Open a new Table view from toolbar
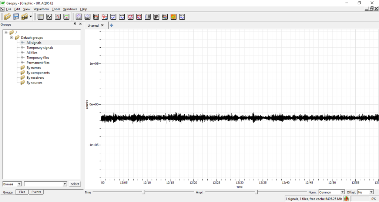The width and height of the screenshot is (379, 202). coord(41,17)
